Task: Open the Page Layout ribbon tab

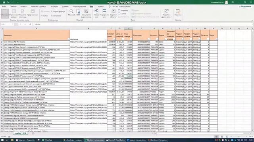Action: (x=38, y=7)
